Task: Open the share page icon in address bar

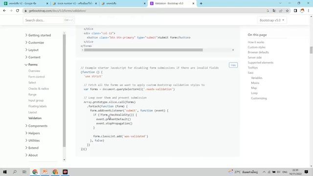Action: pos(281,11)
